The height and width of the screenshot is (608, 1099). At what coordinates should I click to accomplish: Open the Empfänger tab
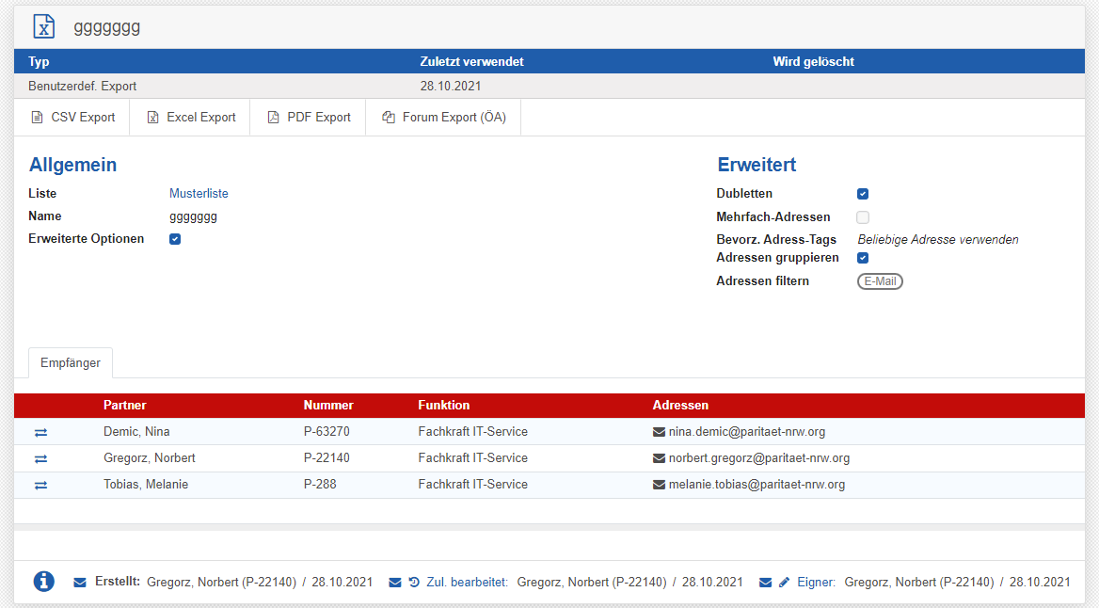click(71, 363)
